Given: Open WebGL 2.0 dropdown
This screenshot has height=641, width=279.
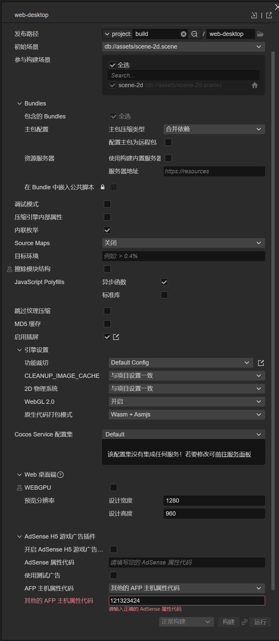Looking at the screenshot, I should click(x=187, y=401).
